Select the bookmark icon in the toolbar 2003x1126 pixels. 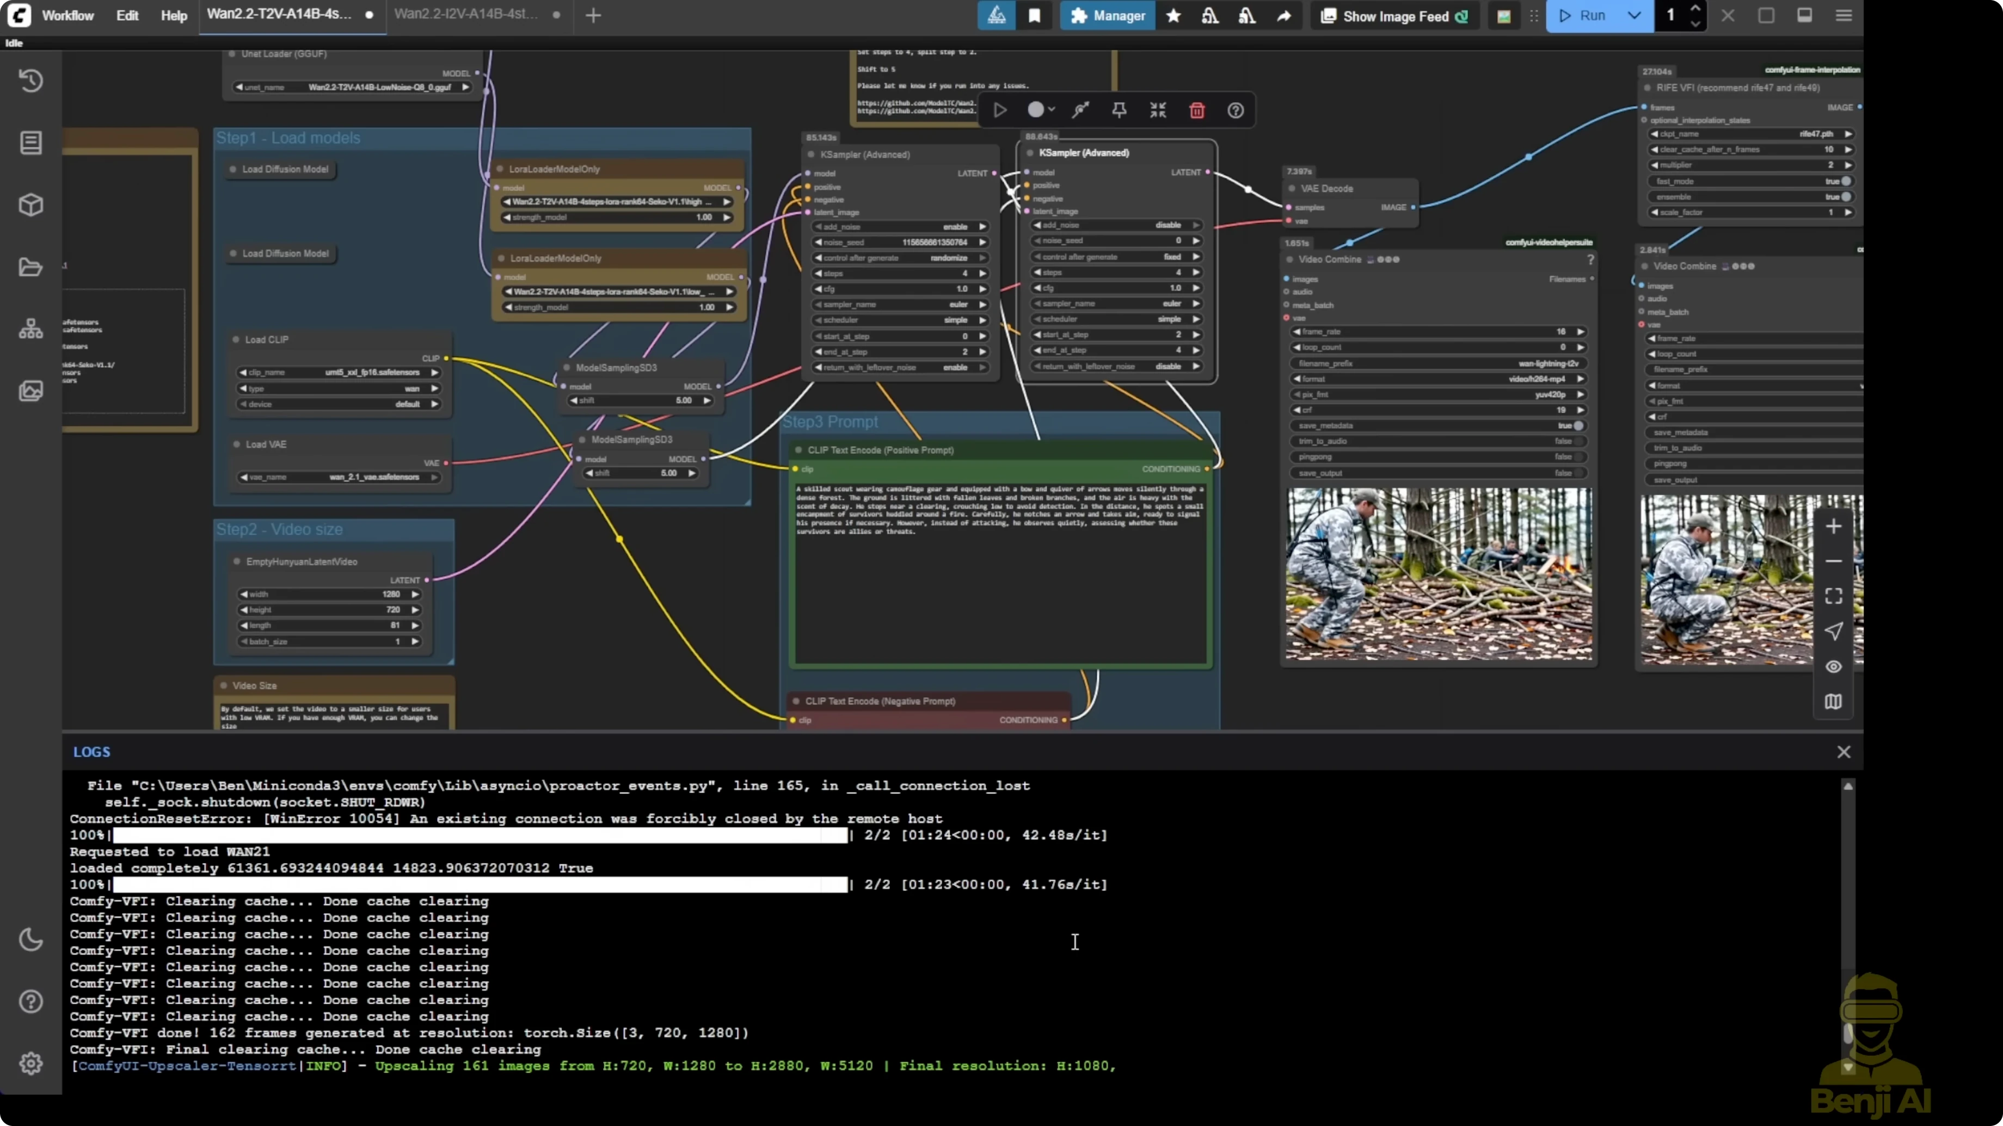click(1034, 16)
